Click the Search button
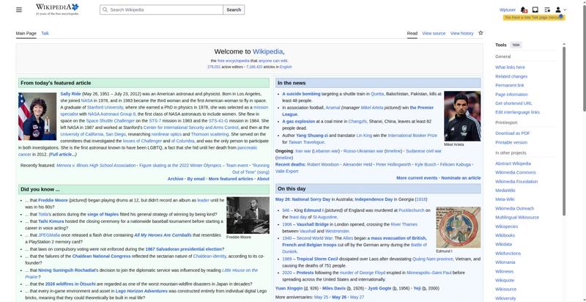 tap(234, 10)
